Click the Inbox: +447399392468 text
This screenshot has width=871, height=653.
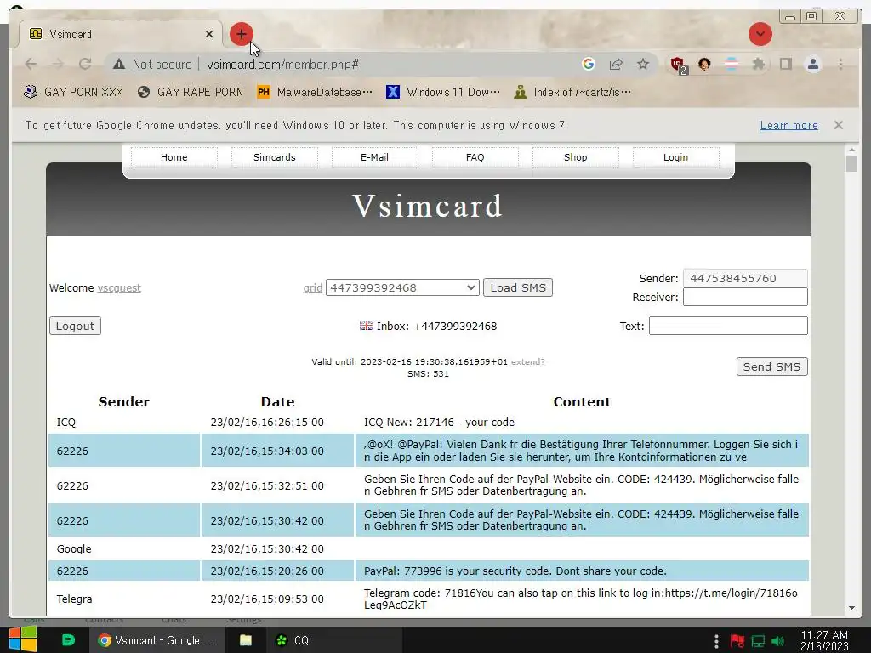tap(436, 326)
